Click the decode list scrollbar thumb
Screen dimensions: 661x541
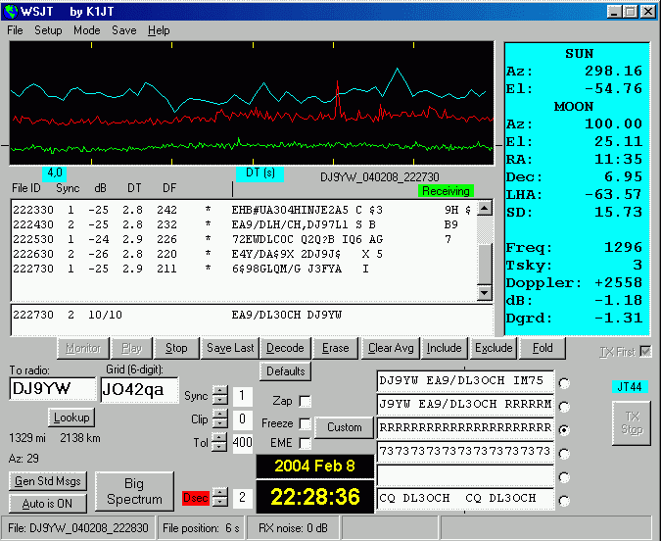pos(485,264)
